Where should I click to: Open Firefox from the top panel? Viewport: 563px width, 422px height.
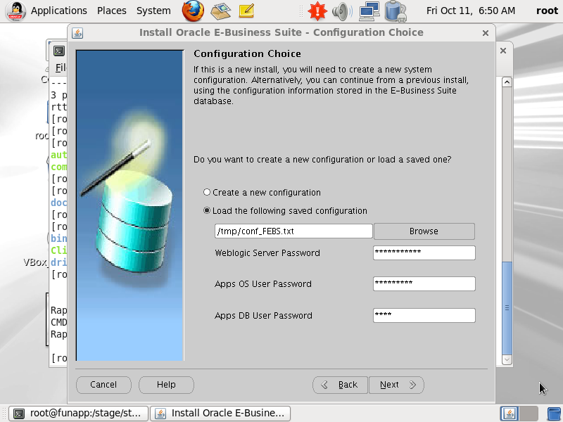[192, 11]
